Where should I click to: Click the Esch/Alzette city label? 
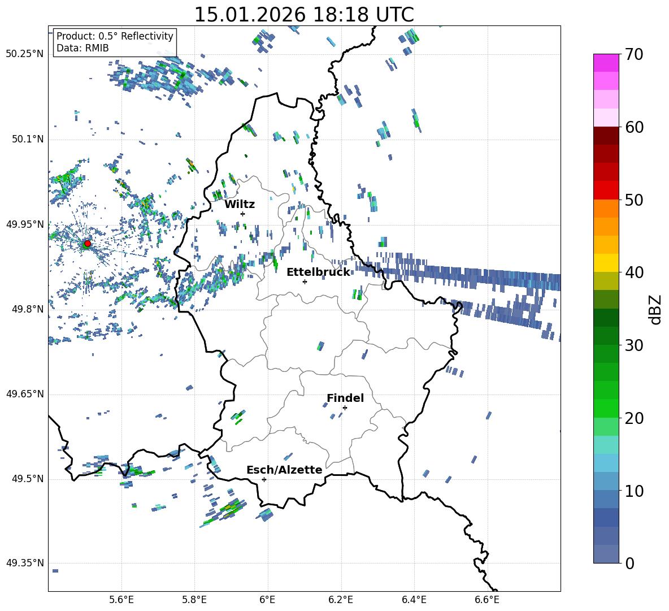click(x=284, y=470)
